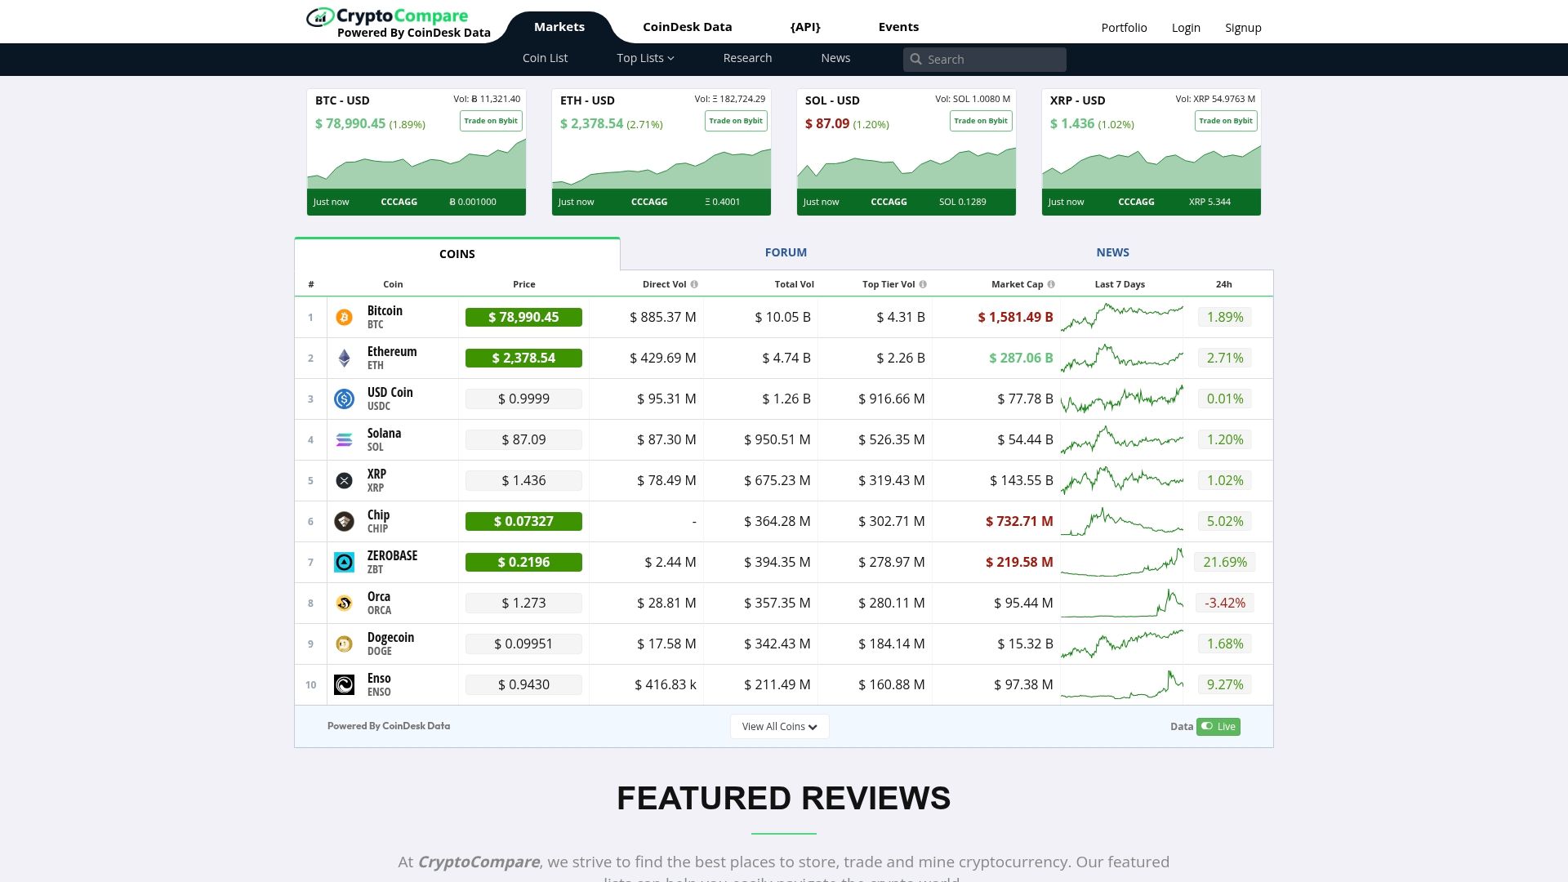Image resolution: width=1568 pixels, height=882 pixels.
Task: Click the Direct Vol info icon
Action: [x=694, y=285]
